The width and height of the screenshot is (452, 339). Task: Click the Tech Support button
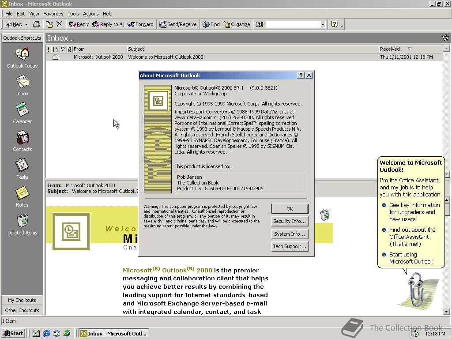pos(290,246)
